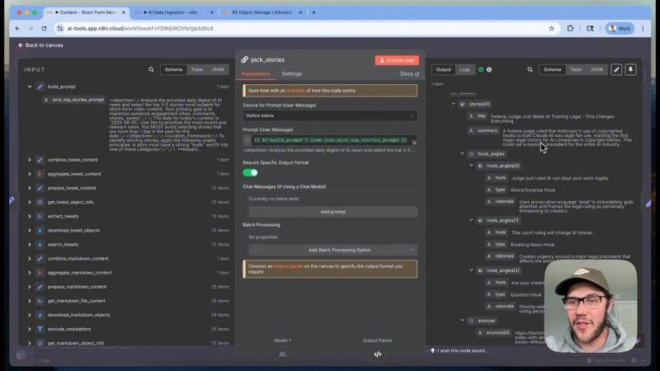Click the build_prompt edit node icon
This screenshot has height=371, width=660.
[40, 87]
